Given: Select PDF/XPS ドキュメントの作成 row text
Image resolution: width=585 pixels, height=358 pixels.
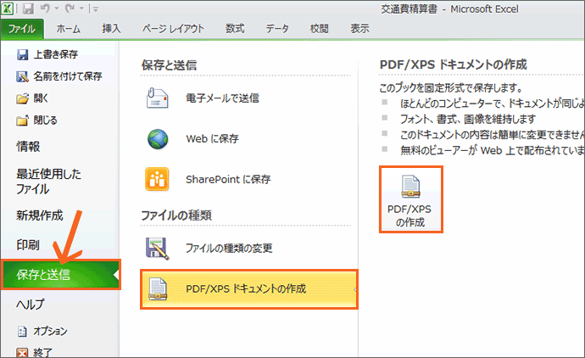Looking at the screenshot, I should point(246,289).
